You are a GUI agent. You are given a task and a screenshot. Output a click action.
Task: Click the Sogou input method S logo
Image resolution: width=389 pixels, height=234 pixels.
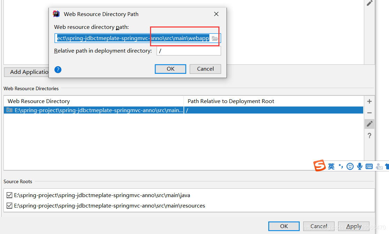click(320, 166)
